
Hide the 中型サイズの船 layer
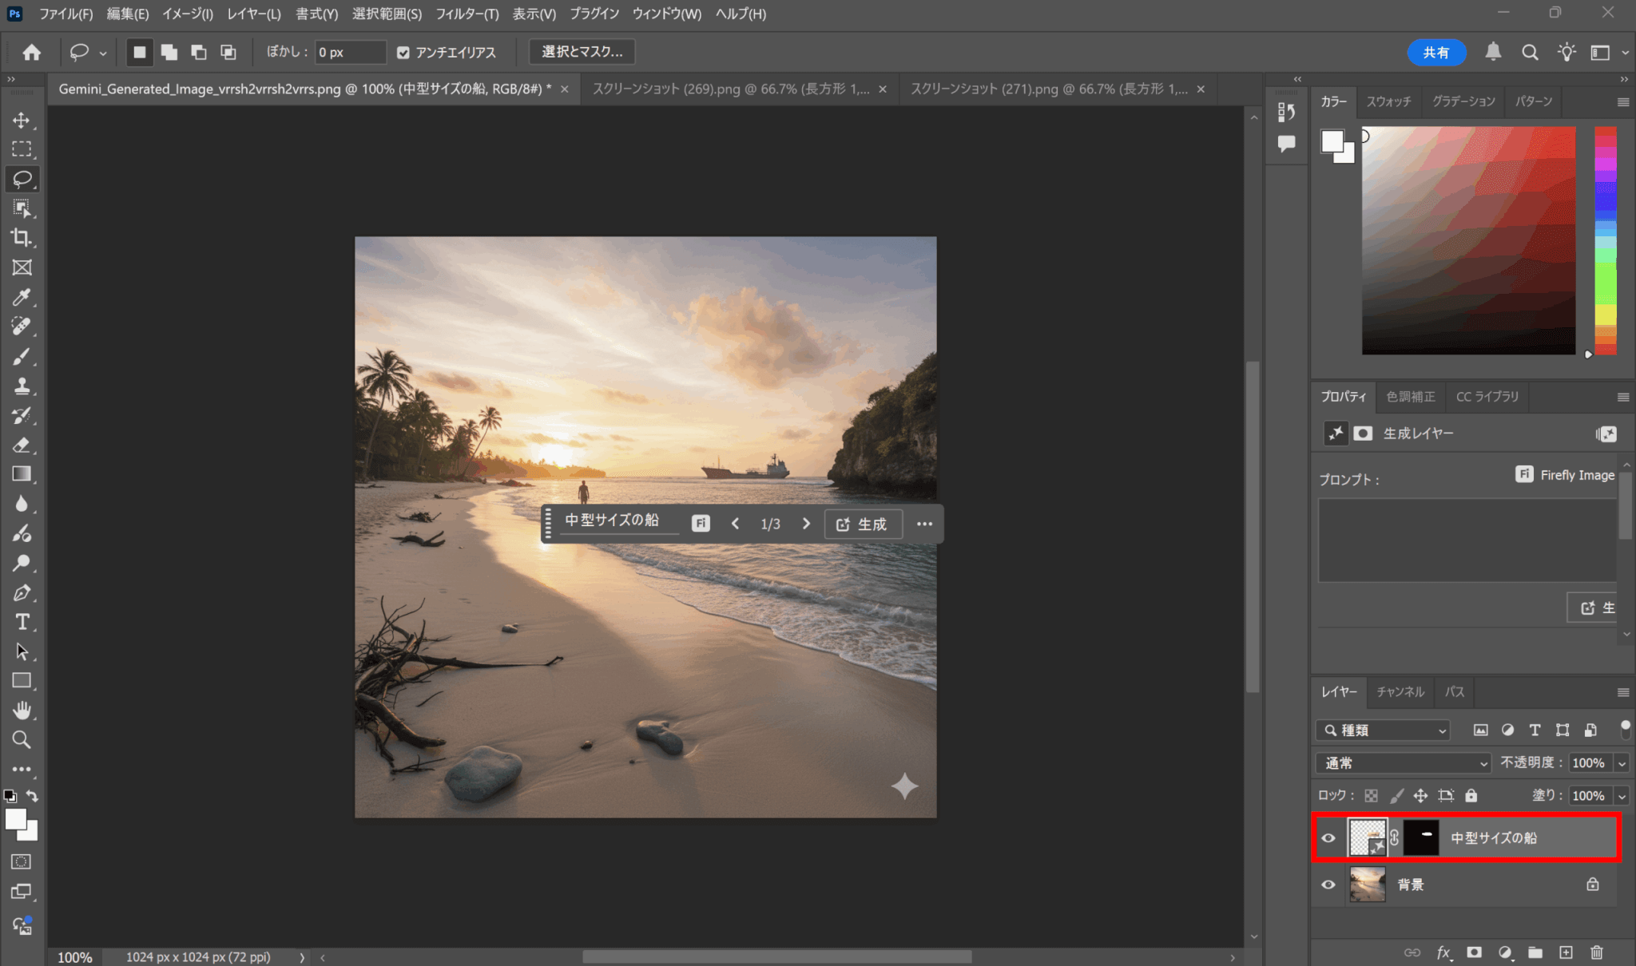coord(1328,837)
